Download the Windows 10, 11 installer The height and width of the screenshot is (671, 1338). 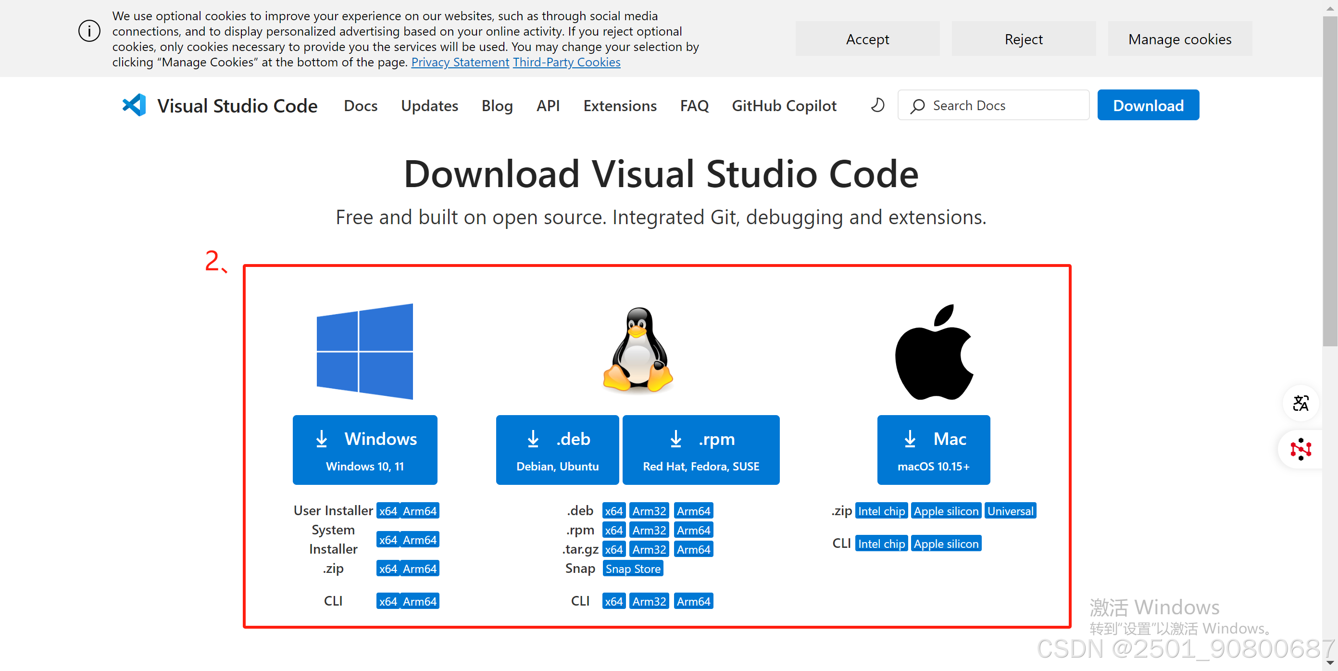pos(364,450)
